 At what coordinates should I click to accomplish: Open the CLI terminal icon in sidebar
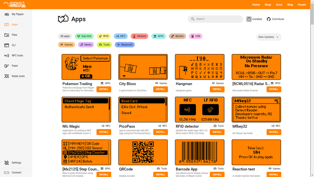tap(7, 45)
